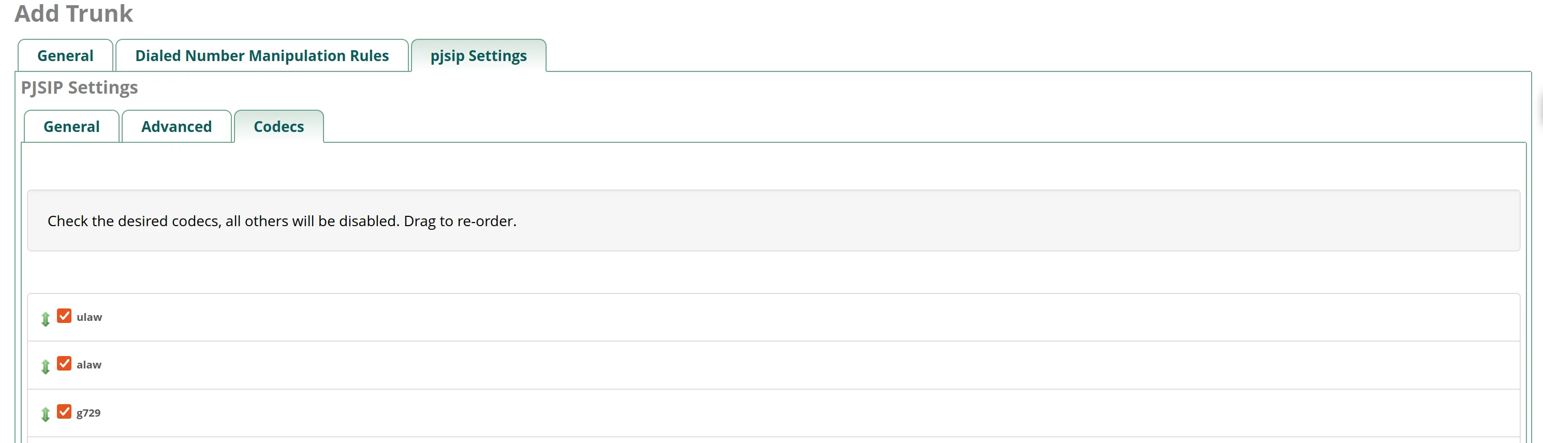
Task: Toggle the g729 codec checkbox
Action: (64, 411)
